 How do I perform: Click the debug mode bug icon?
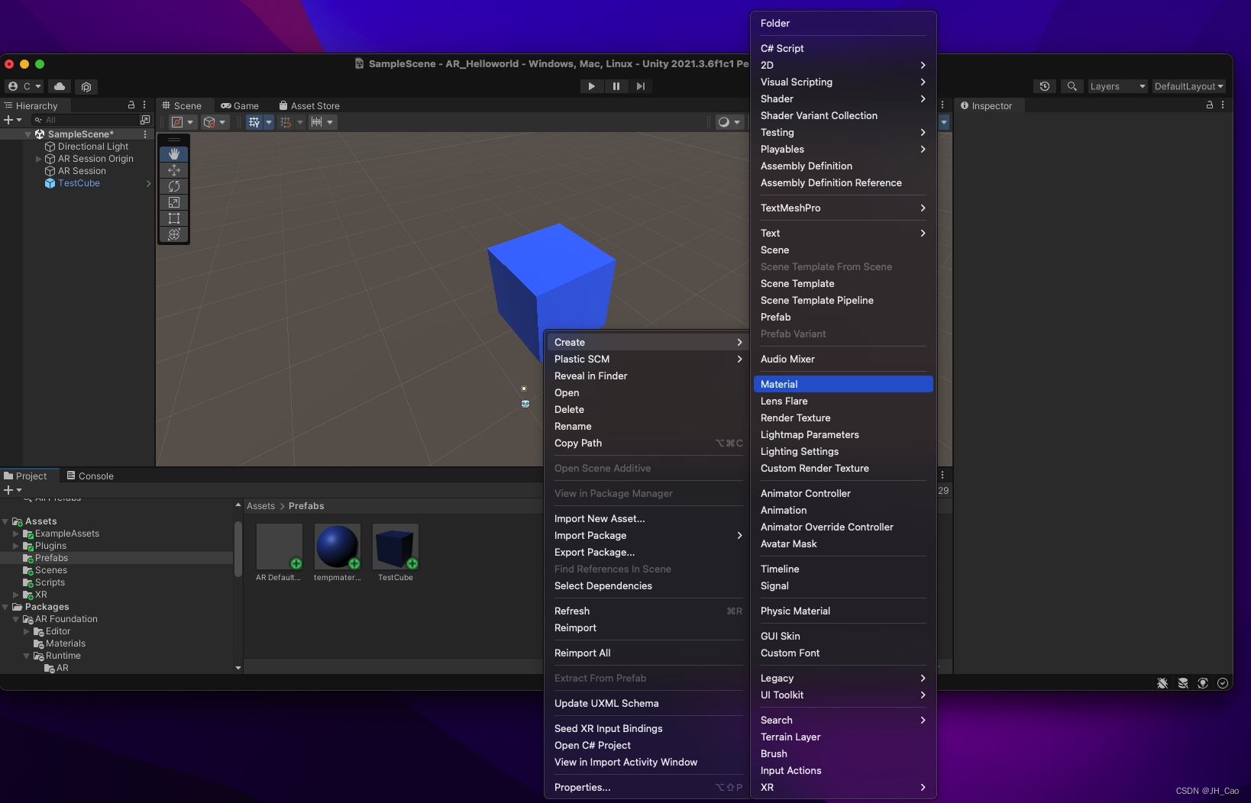(1162, 683)
